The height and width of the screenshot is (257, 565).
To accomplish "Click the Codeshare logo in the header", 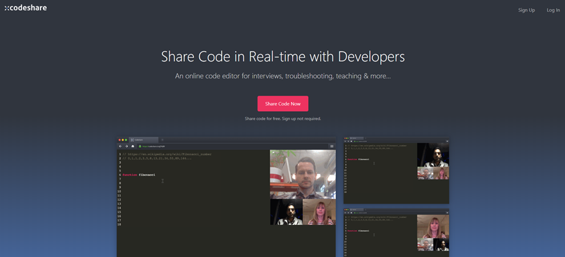I will 26,8.
